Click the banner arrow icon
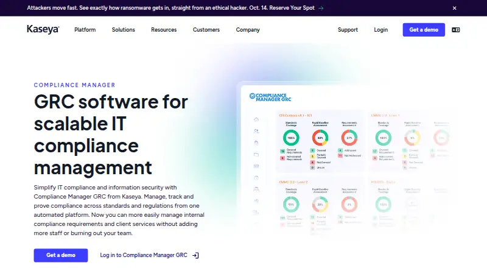 pos(321,8)
